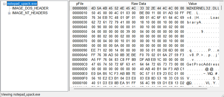This screenshot has width=224, height=97.
Task: Select offset row 00000040
Action: [144, 27]
